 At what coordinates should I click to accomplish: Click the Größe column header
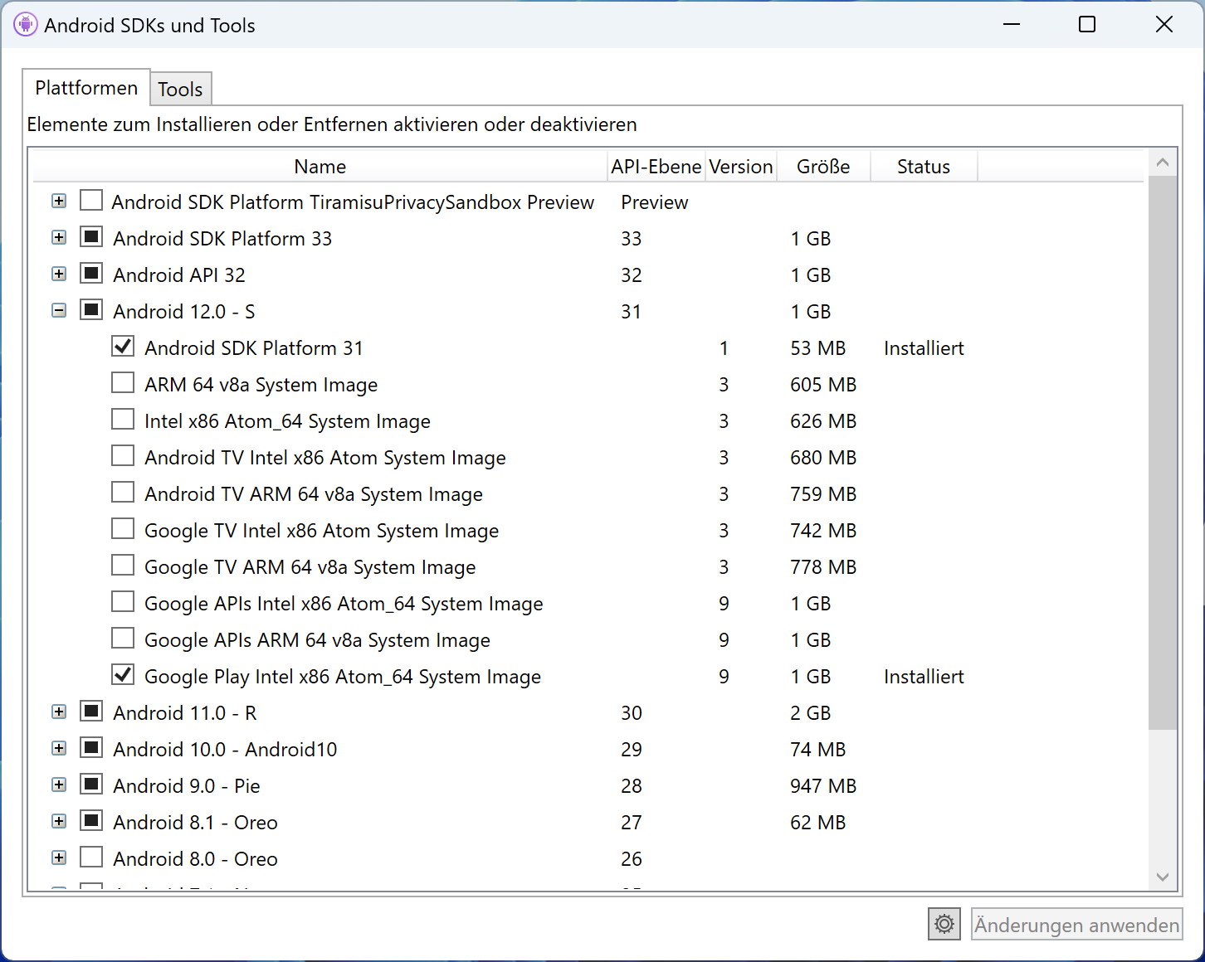pyautogui.click(x=823, y=167)
